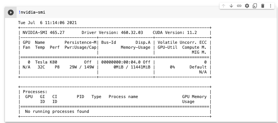Click bus ID 00000000:00:04.0
The image size is (278, 123).
click(121, 62)
